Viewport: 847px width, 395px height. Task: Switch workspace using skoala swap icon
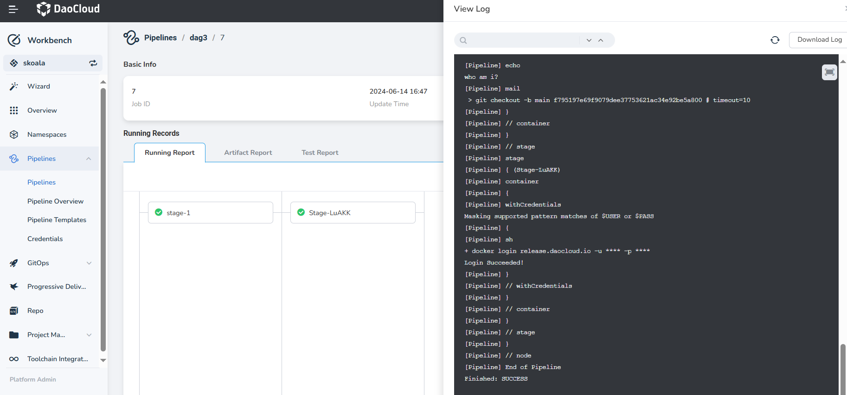coord(93,63)
